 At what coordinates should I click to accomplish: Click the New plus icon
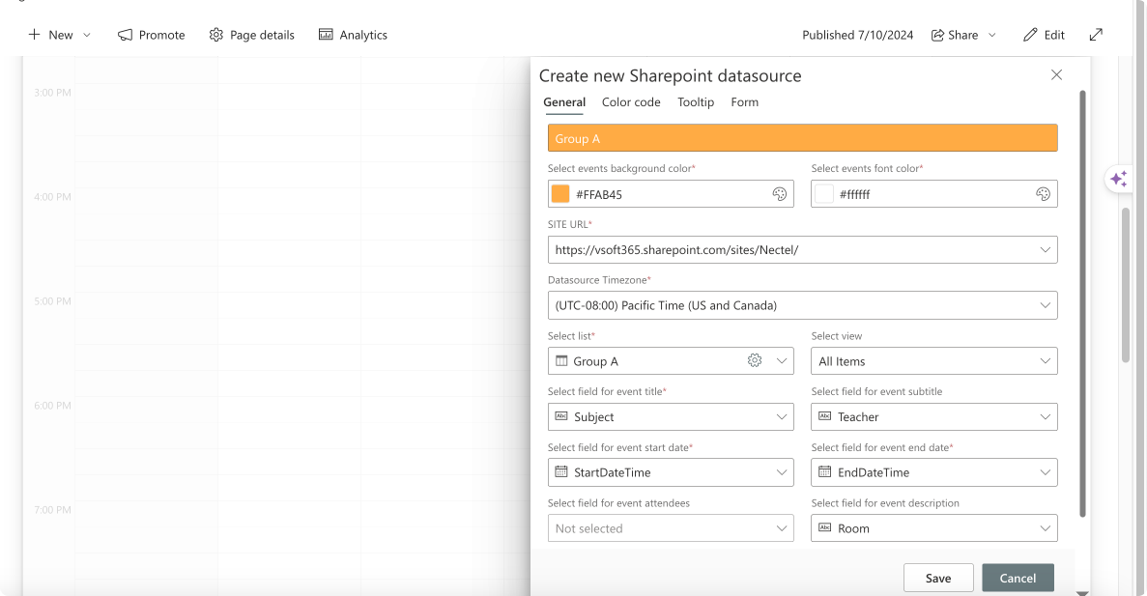(x=35, y=35)
